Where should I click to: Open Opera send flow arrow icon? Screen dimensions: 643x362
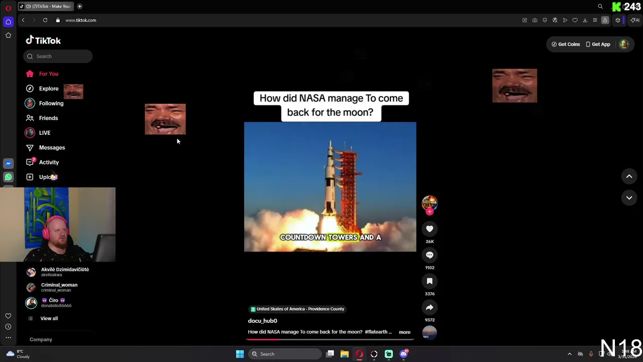[x=565, y=20]
